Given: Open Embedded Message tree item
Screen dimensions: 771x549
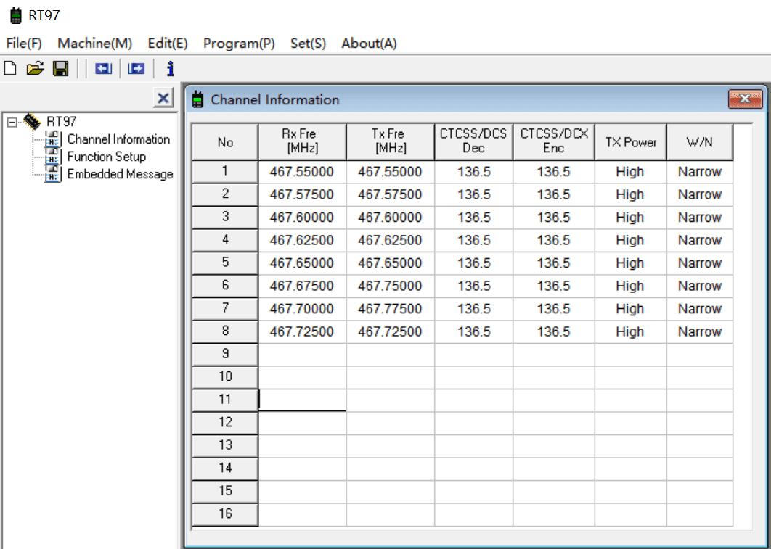Looking at the screenshot, I should [120, 174].
